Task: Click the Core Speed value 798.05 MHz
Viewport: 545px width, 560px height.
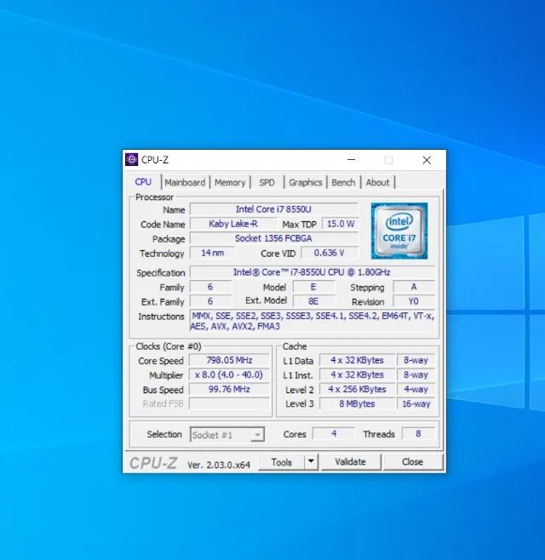Action: tap(229, 360)
